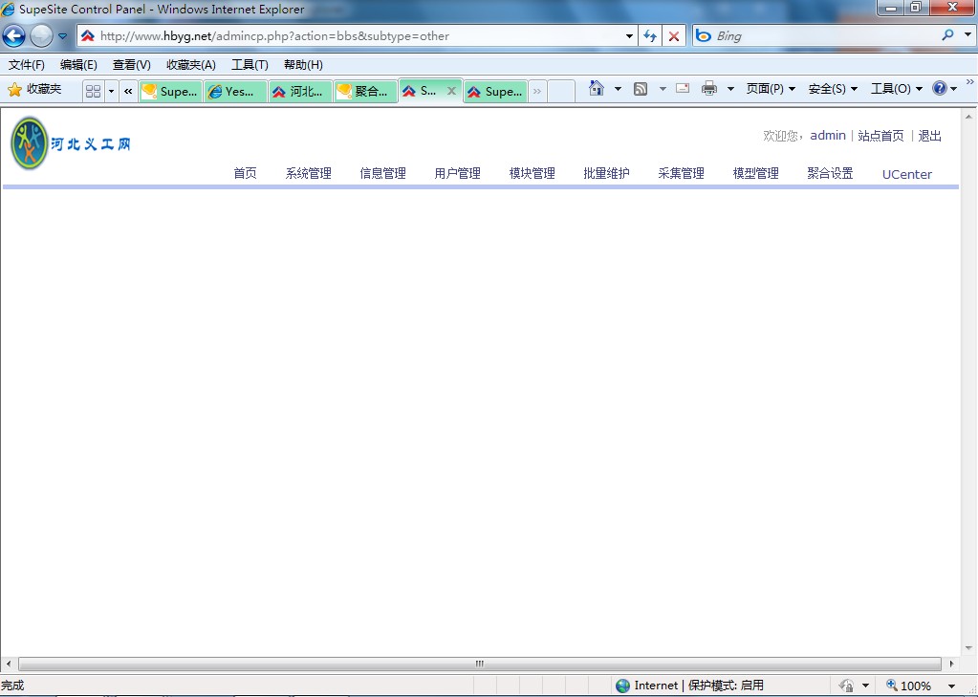Switch to the Yes... tab

click(235, 91)
